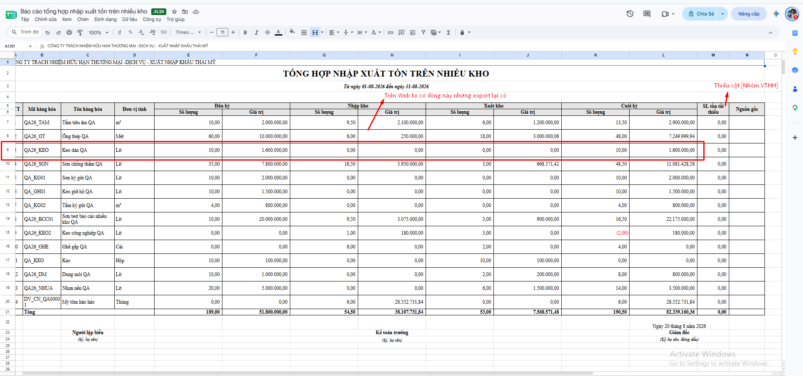Open the Times font family dropdown
Viewport: 803px width, 376px height.
188,32
